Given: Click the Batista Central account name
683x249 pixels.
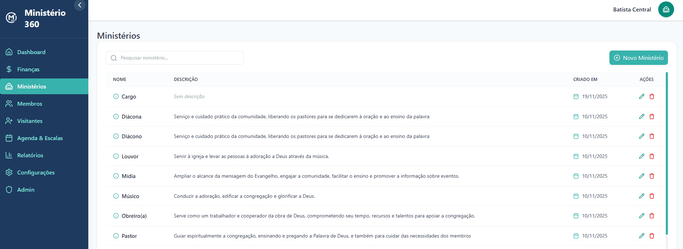Looking at the screenshot, I should 632,10.
